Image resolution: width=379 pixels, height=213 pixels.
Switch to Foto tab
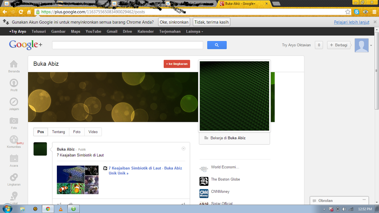point(77,132)
